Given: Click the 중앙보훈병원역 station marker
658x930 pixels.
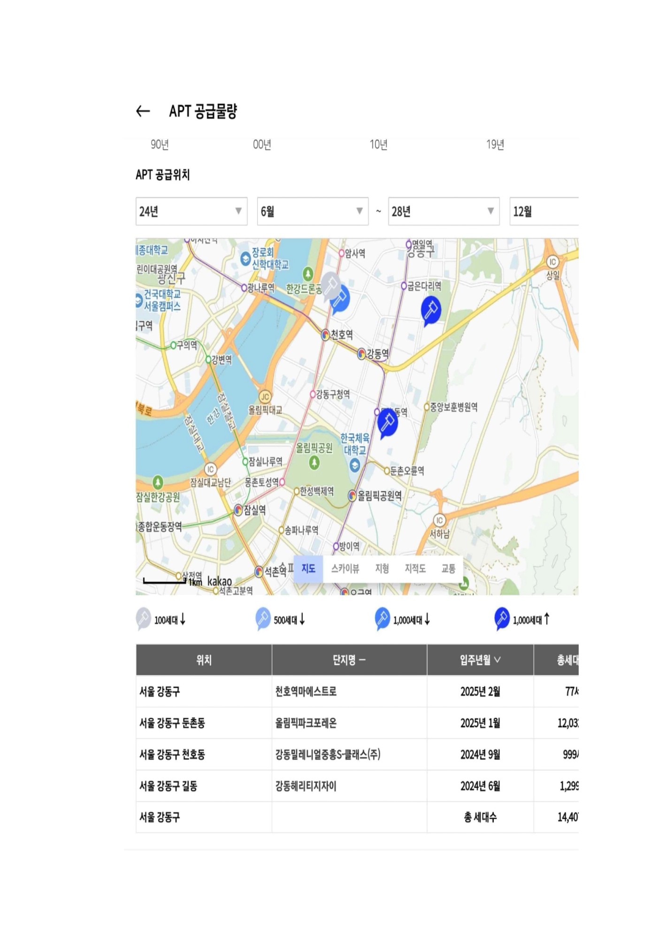Looking at the screenshot, I should [x=427, y=407].
